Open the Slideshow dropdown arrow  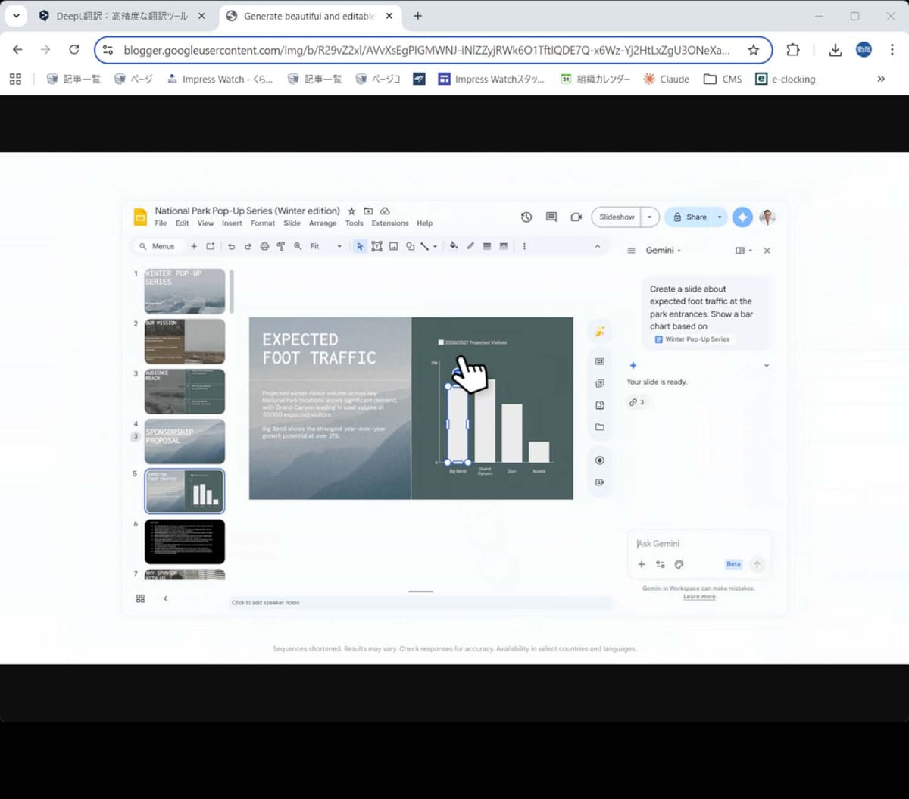[x=649, y=217]
